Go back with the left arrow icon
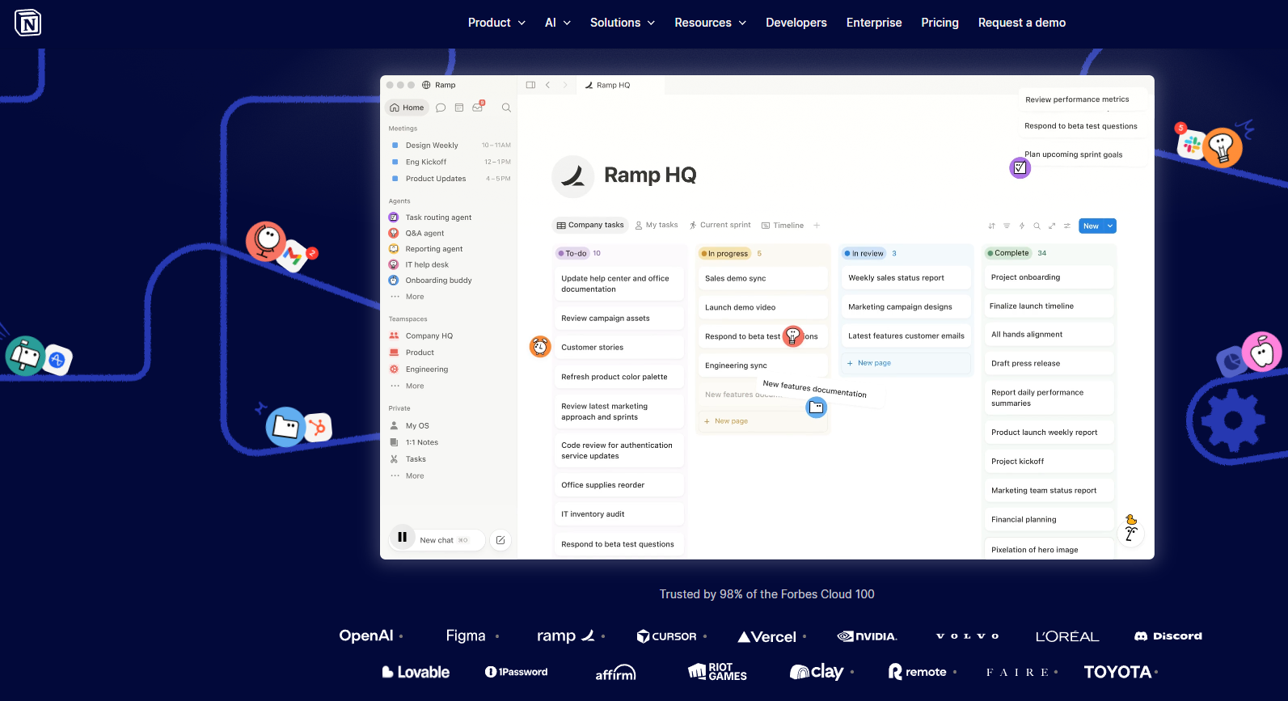Viewport: 1288px width, 701px height. click(x=547, y=85)
